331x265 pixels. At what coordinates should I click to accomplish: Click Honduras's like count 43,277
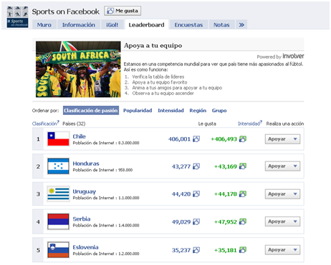(181, 166)
